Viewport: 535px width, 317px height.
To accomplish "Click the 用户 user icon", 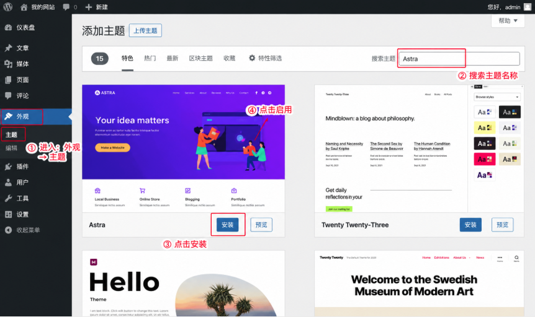I will click(x=9, y=183).
